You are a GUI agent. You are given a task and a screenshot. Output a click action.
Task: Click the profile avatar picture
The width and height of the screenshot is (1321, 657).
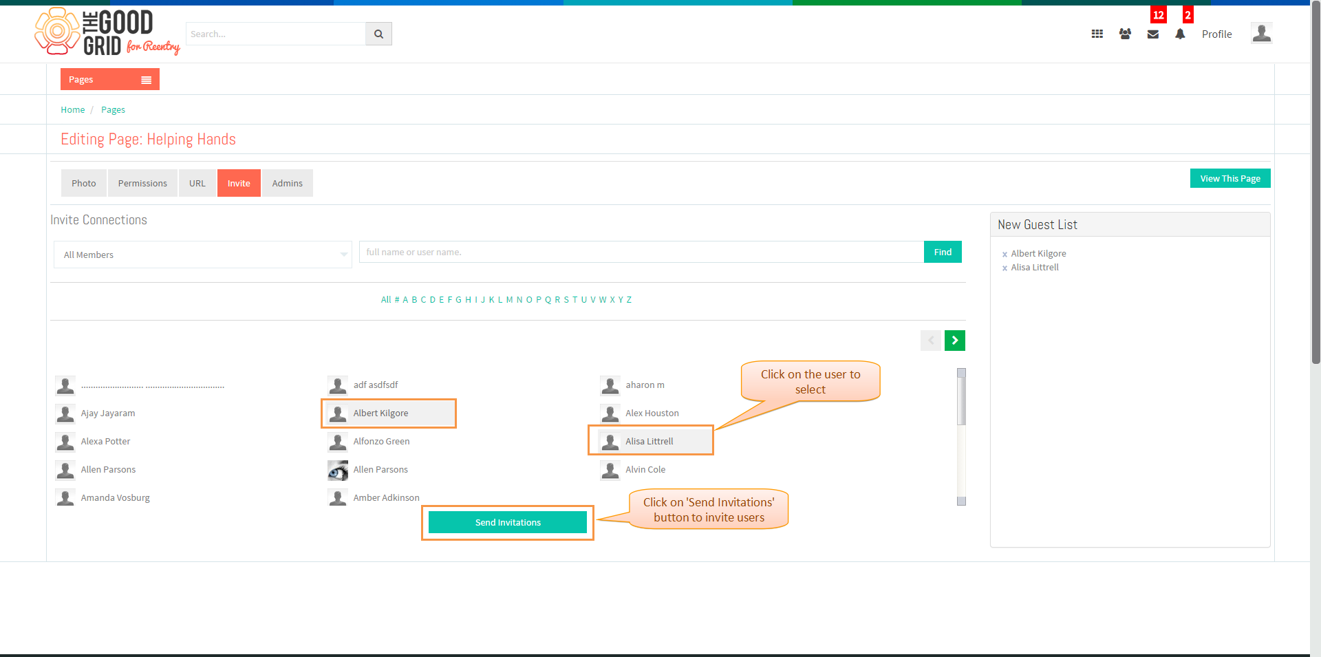[1262, 33]
